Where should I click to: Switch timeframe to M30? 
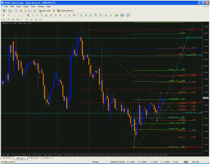pos(17,20)
